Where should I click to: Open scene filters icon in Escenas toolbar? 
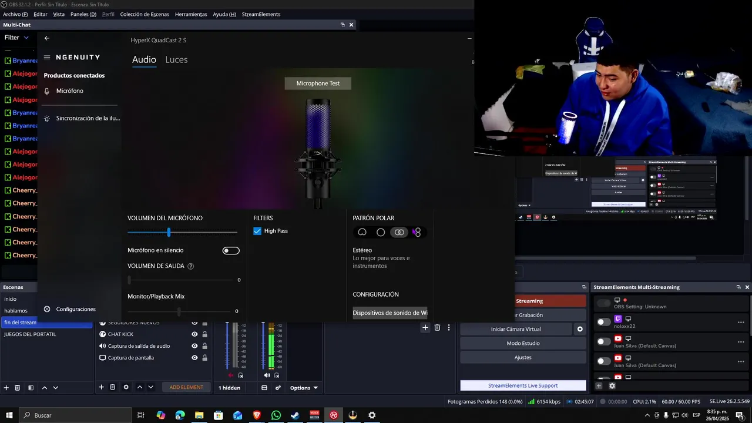(x=31, y=388)
